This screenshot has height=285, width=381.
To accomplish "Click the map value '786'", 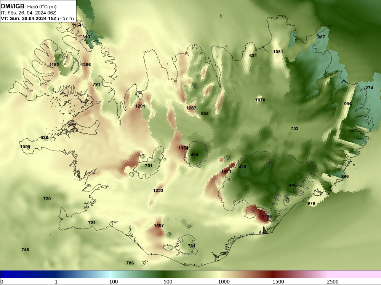I will click(130, 263).
